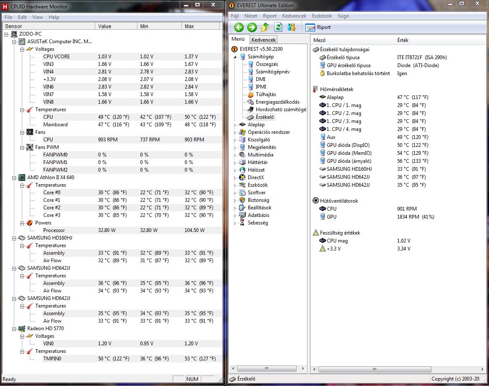Screen dimensions: 489x386
Task: Collapse the Radeon HD 5770 node
Action: (14, 329)
